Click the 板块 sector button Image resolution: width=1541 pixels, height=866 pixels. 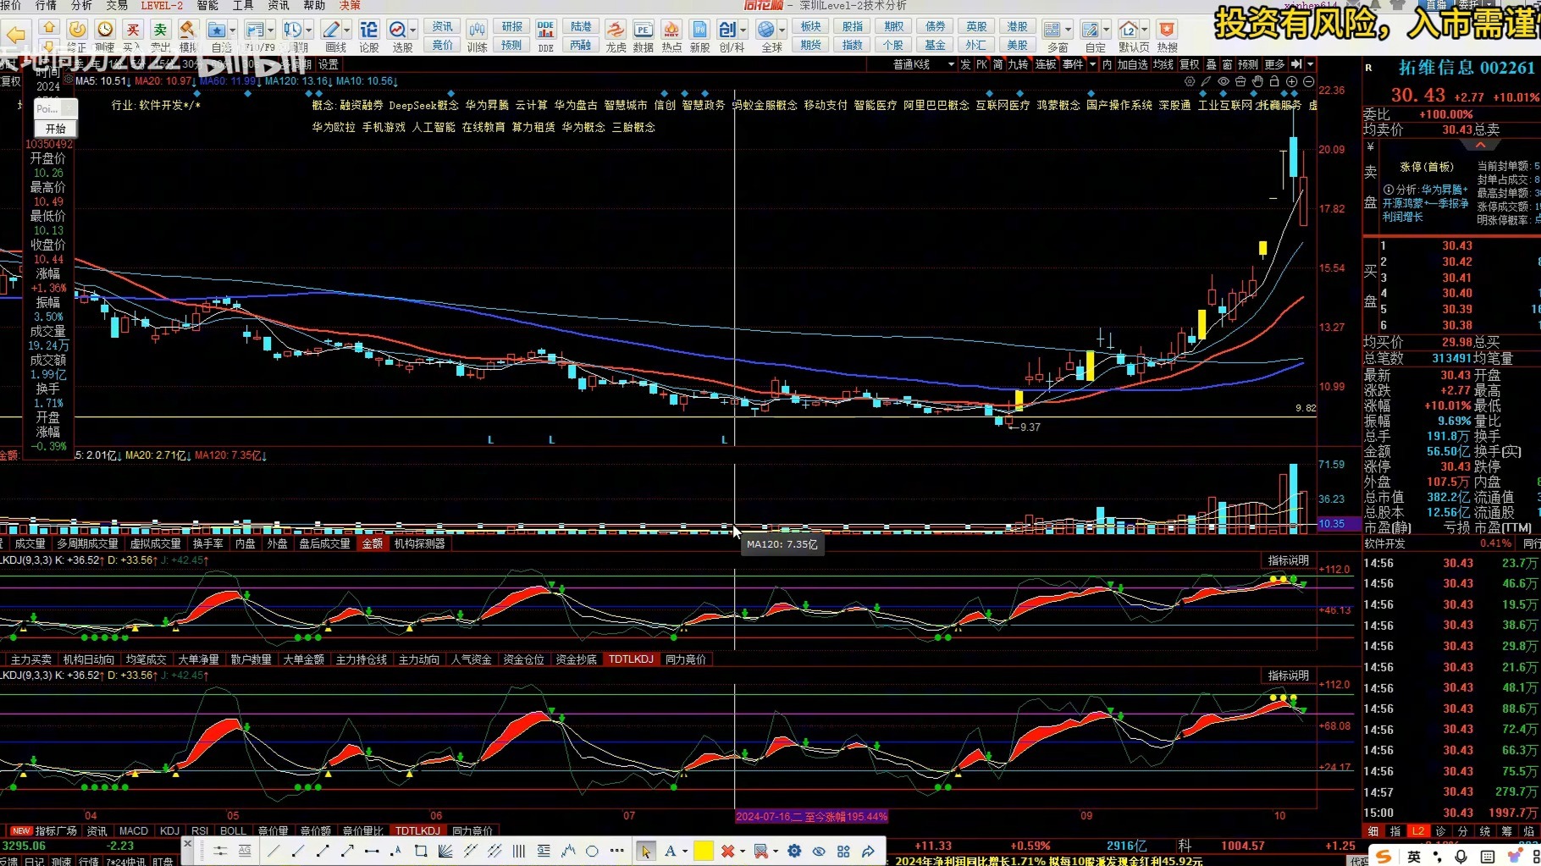811,26
